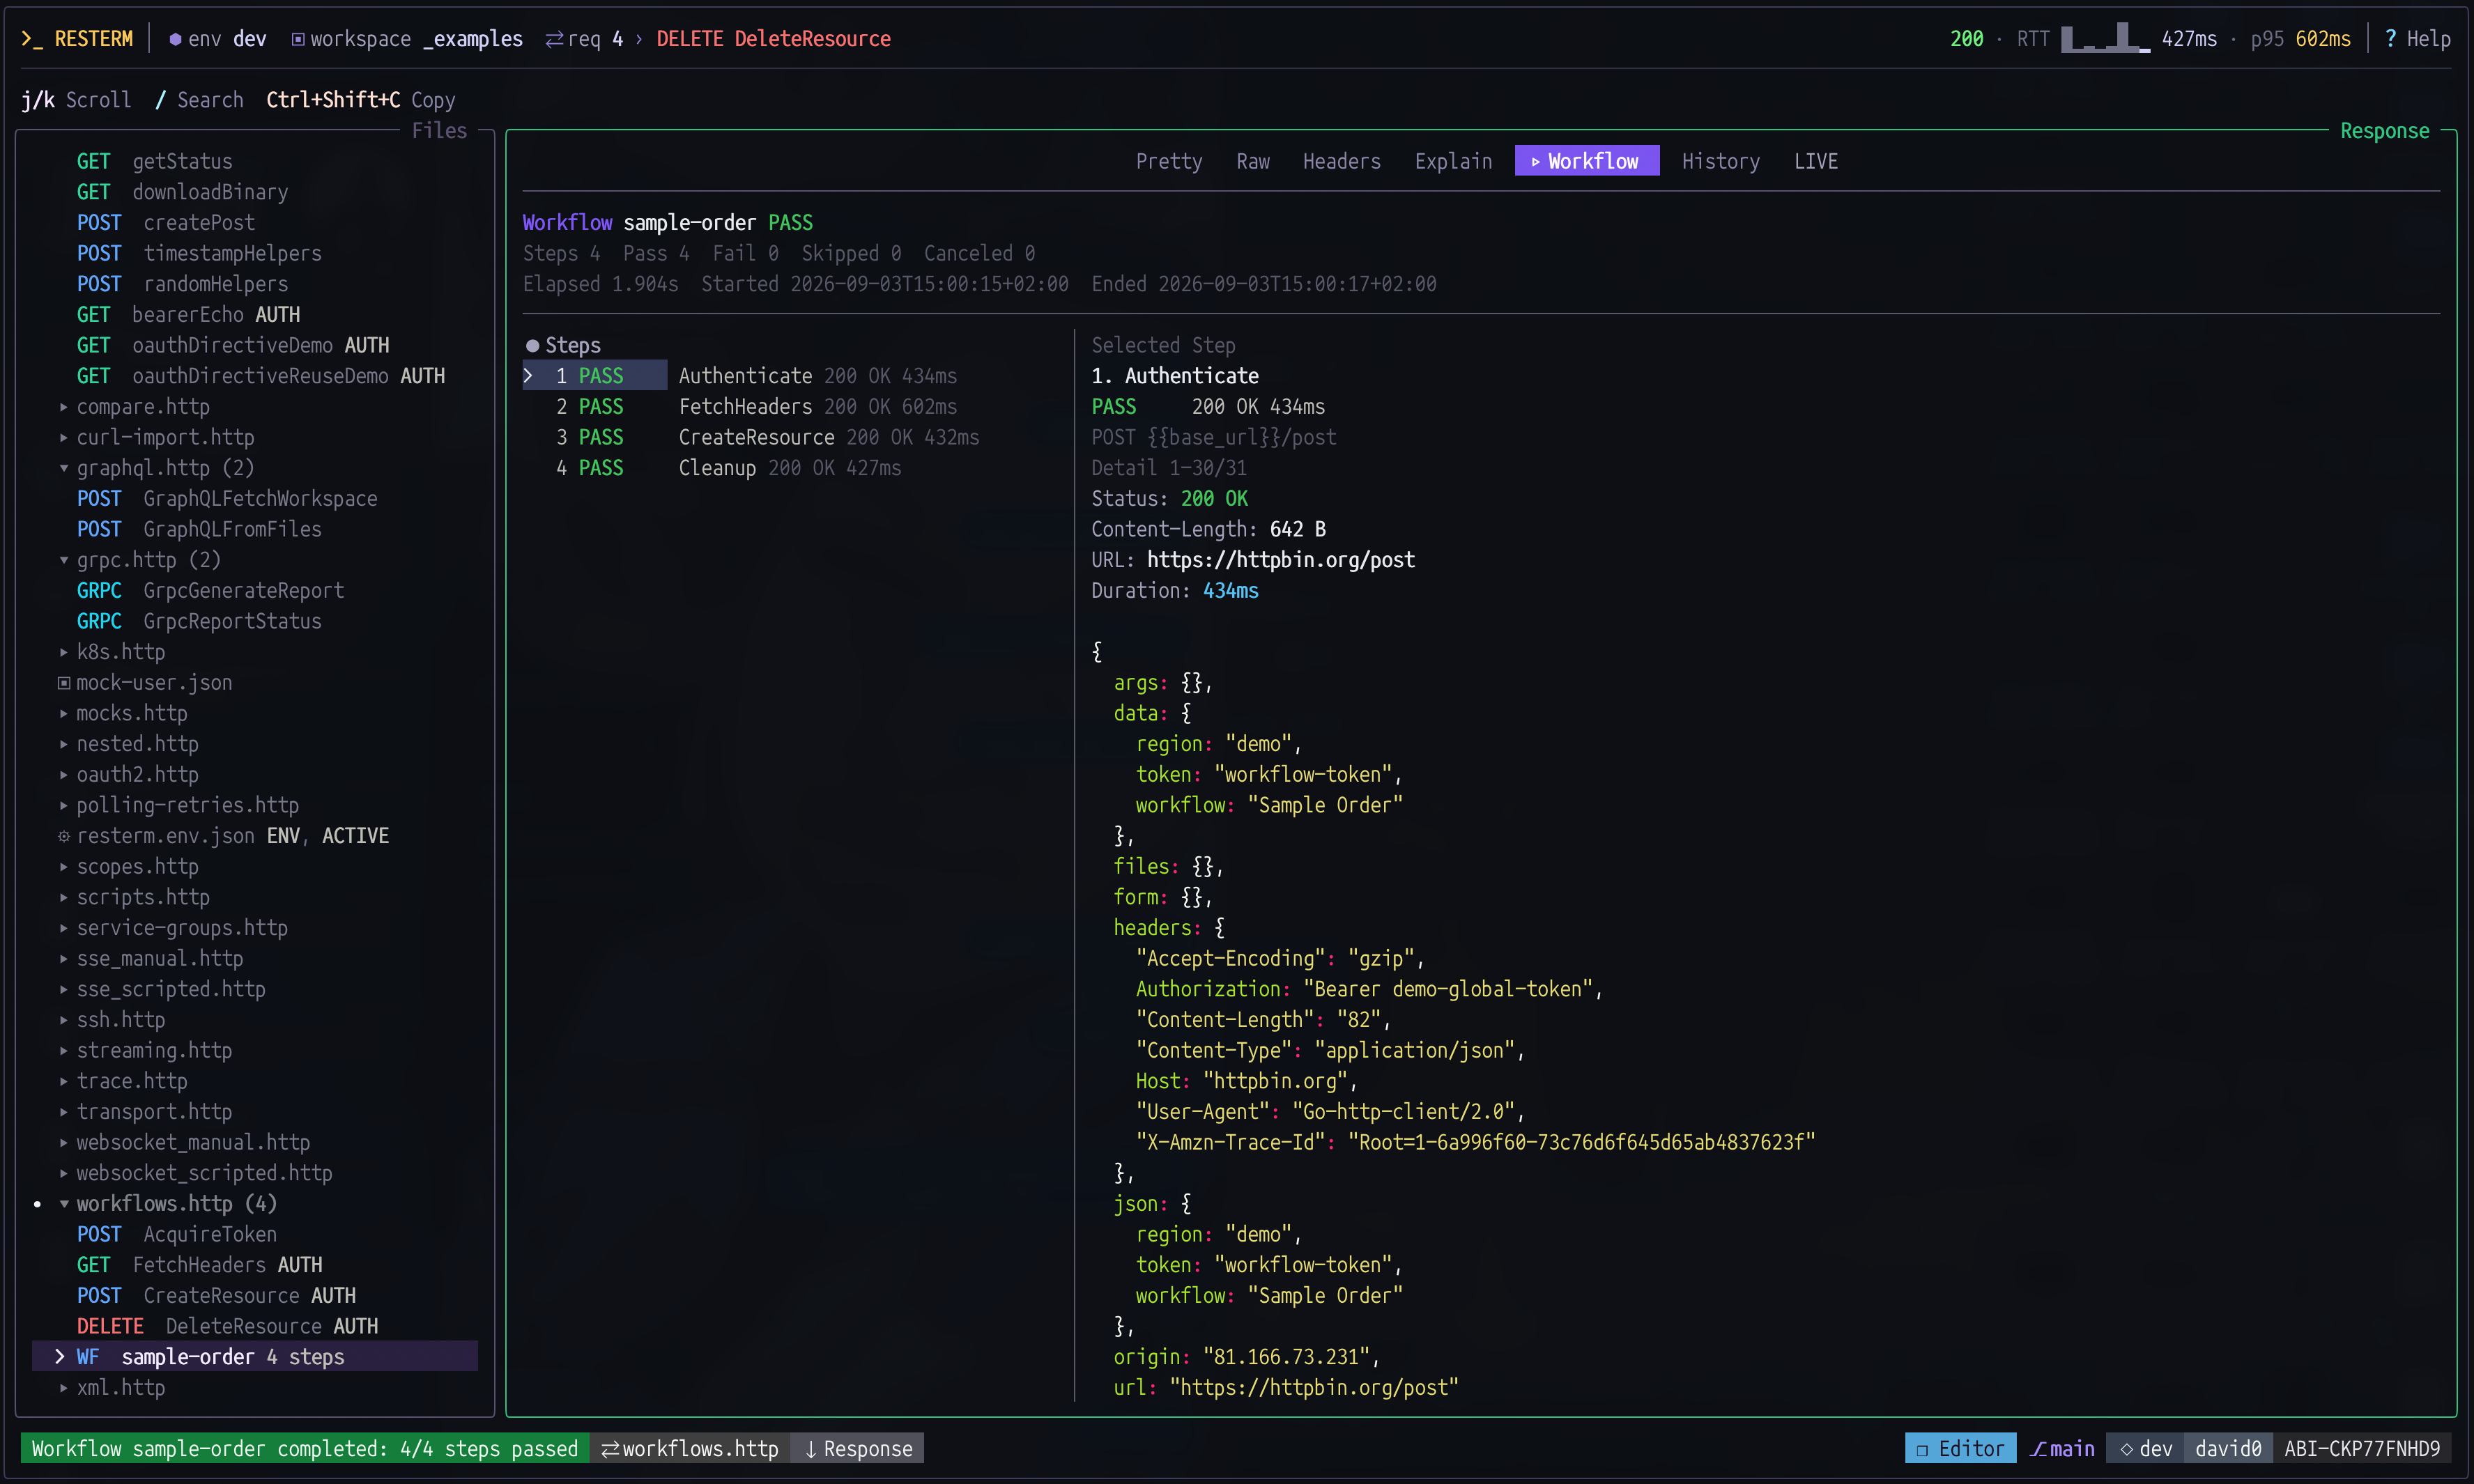2474x1484 pixels.
Task: Click the dev environment diamond badge
Action: tap(2145, 1449)
